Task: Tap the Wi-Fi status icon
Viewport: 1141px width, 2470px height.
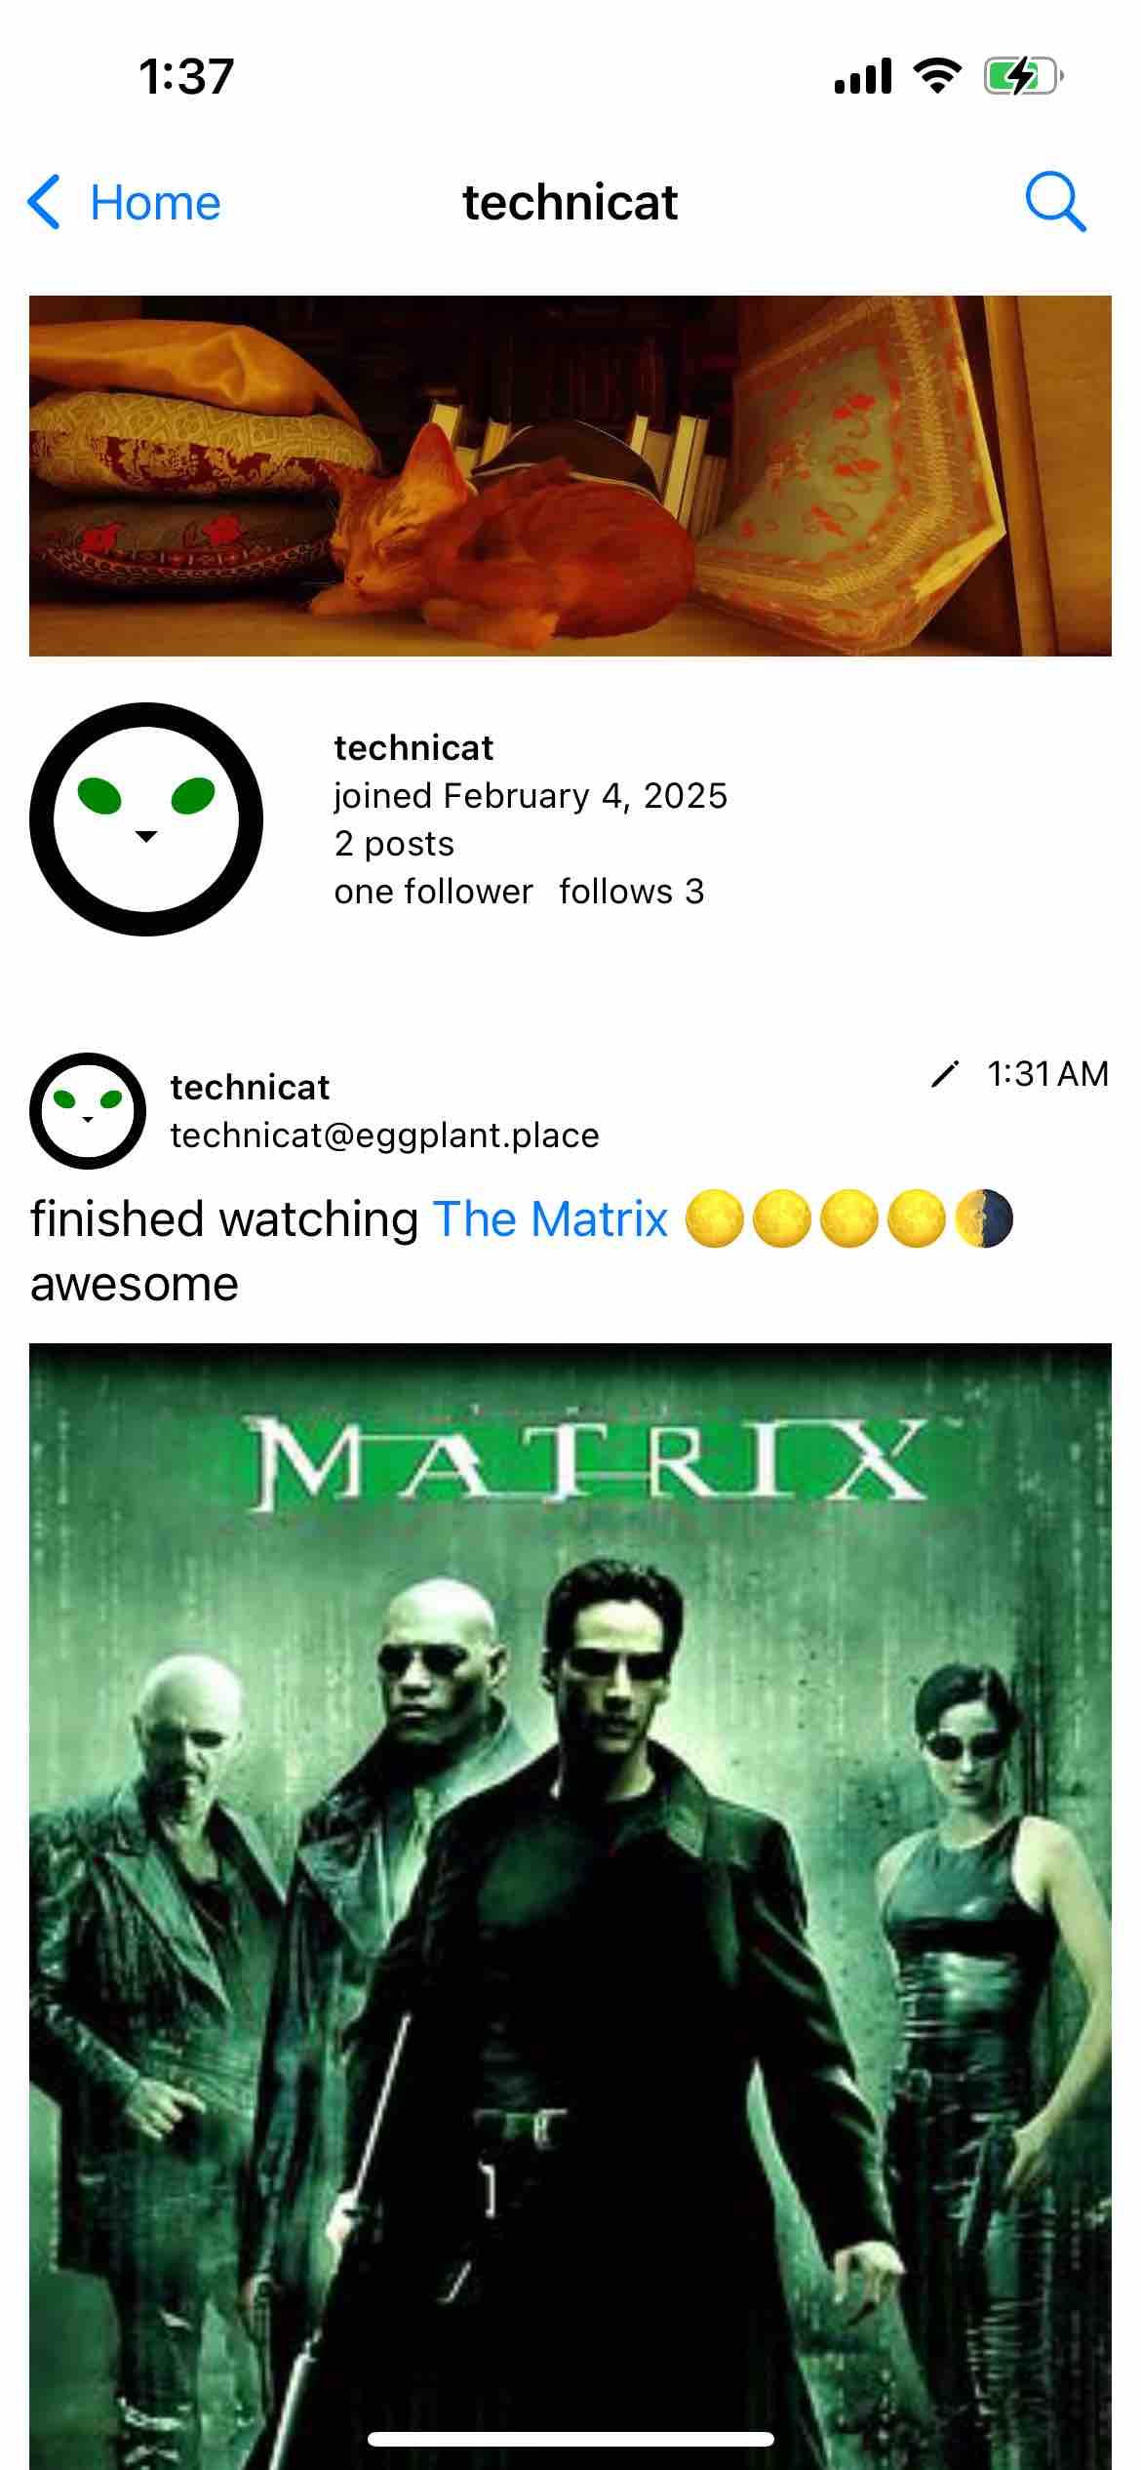Action: coord(936,76)
